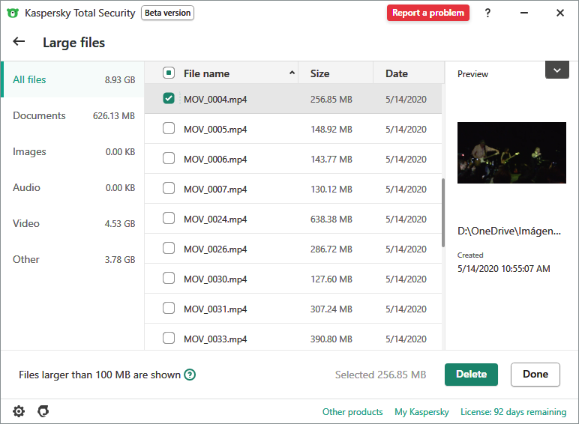This screenshot has width=579, height=424.
Task: Click the Delete button
Action: (471, 375)
